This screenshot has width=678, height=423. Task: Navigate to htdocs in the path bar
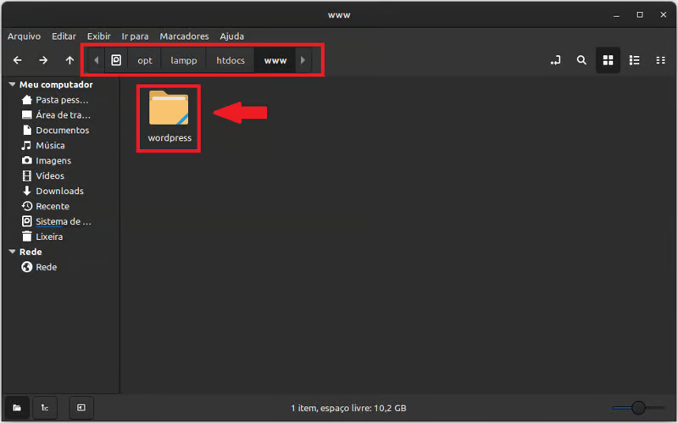tap(231, 60)
